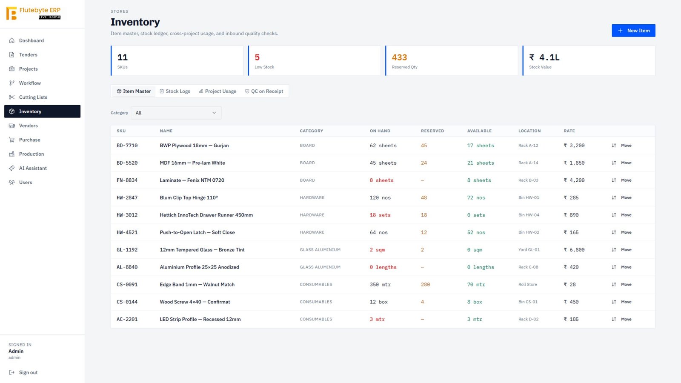
Task: Click the Vendors truck icon
Action: click(x=12, y=126)
